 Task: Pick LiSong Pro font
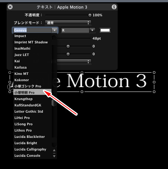[x=33, y=124]
